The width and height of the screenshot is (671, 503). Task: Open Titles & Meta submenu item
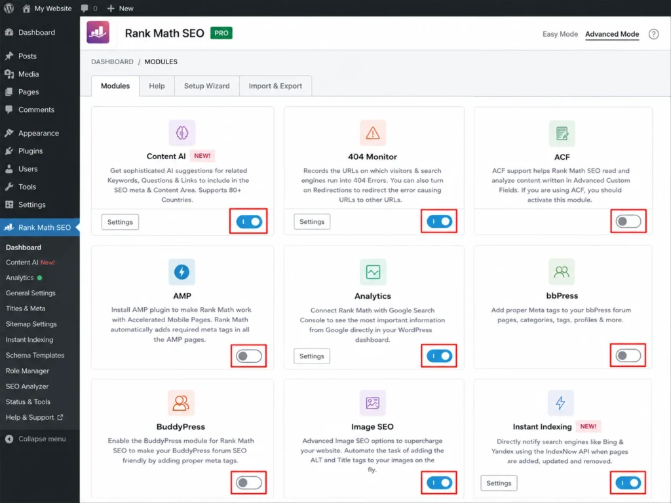[x=26, y=308]
